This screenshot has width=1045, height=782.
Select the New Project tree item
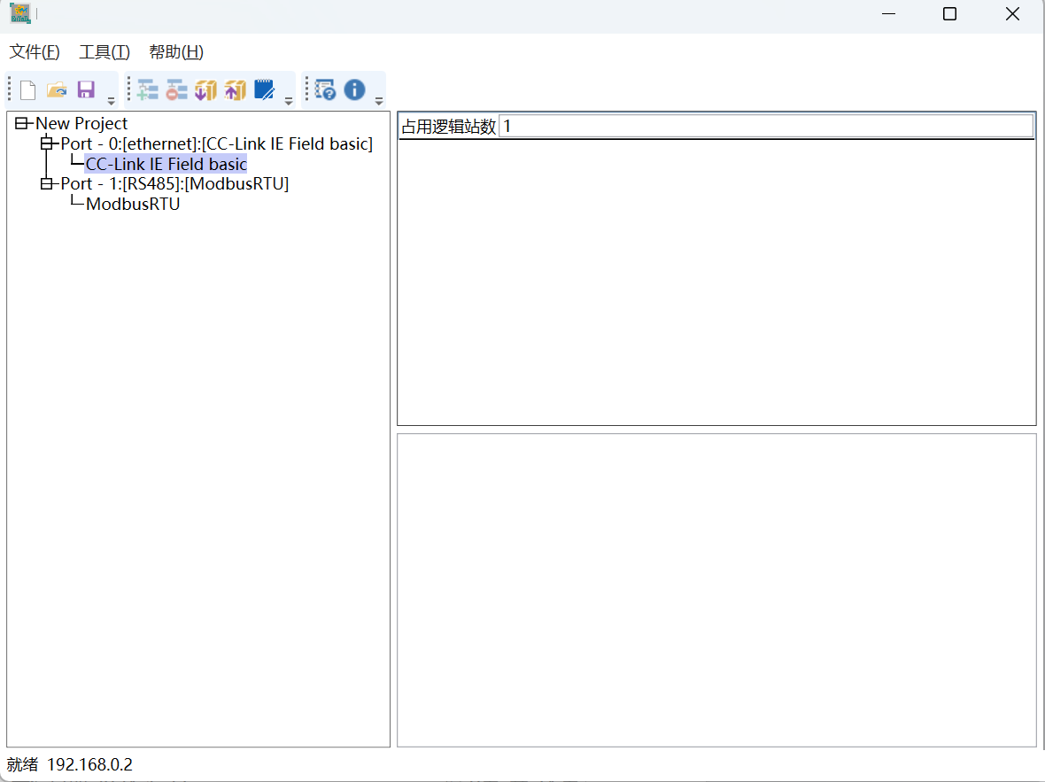(x=81, y=123)
